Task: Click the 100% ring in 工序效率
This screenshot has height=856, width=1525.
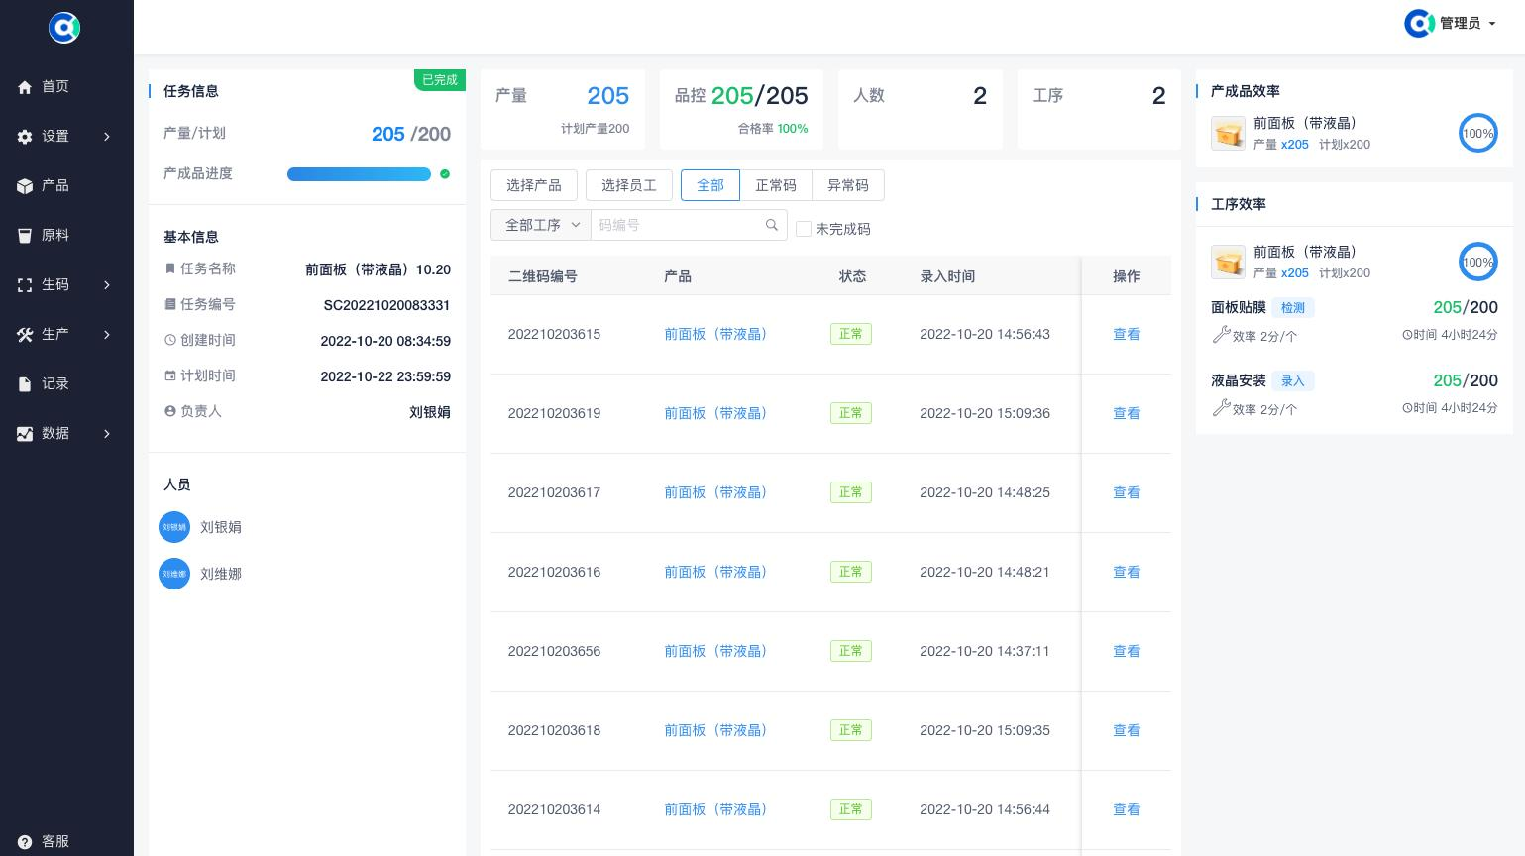Action: [1477, 262]
